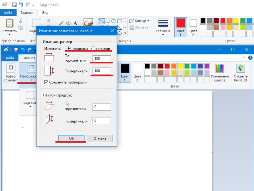The width and height of the screenshot is (254, 191).
Task: Select the пиксели radio button
Action: pyautogui.click(x=93, y=48)
